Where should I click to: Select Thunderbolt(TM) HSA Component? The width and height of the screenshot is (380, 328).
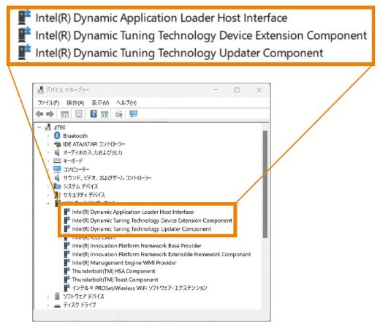(x=113, y=271)
